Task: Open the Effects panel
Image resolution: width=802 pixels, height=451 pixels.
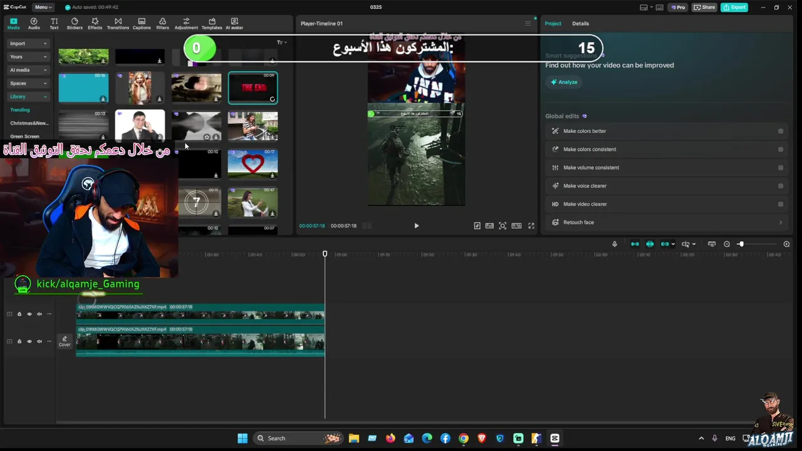Action: pos(95,23)
